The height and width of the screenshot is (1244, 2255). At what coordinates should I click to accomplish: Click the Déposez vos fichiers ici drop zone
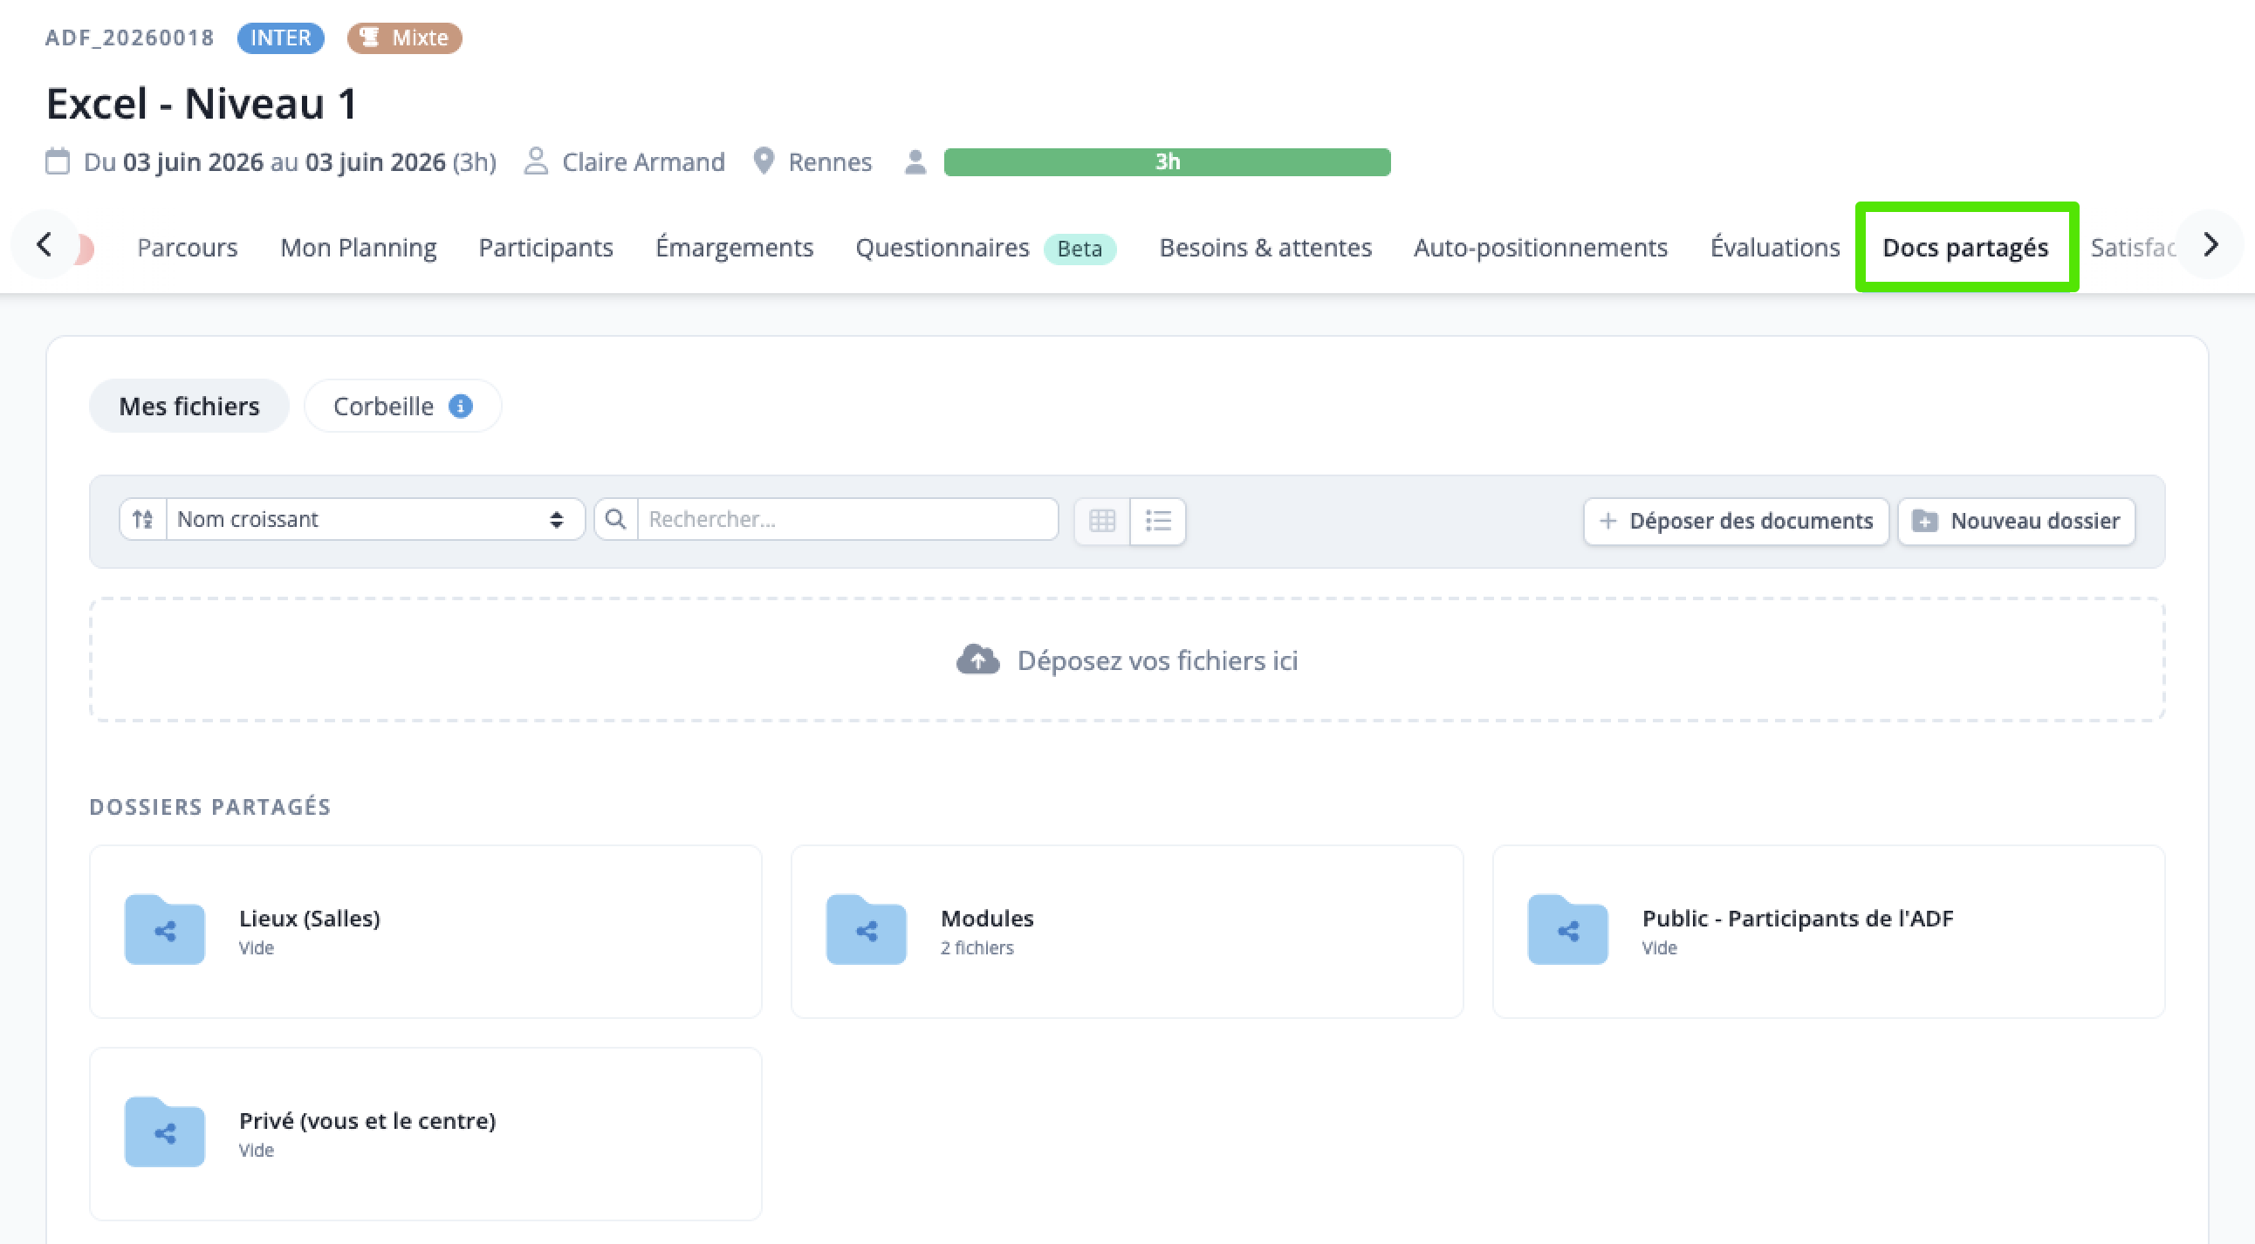[x=1127, y=660]
